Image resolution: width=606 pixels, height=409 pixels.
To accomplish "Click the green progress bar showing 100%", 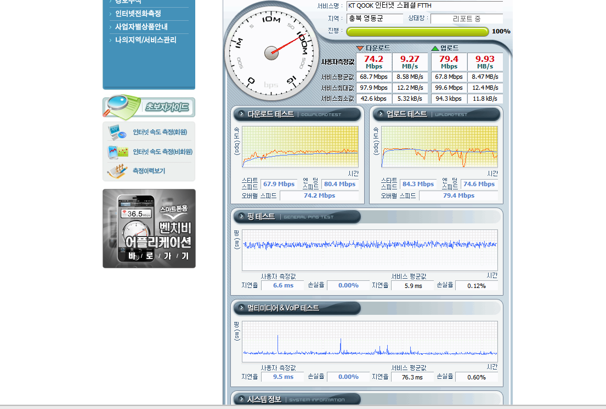I will point(417,32).
